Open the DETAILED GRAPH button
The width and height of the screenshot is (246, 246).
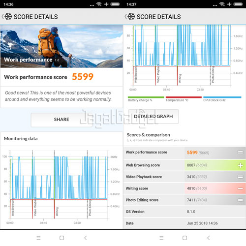154,117
